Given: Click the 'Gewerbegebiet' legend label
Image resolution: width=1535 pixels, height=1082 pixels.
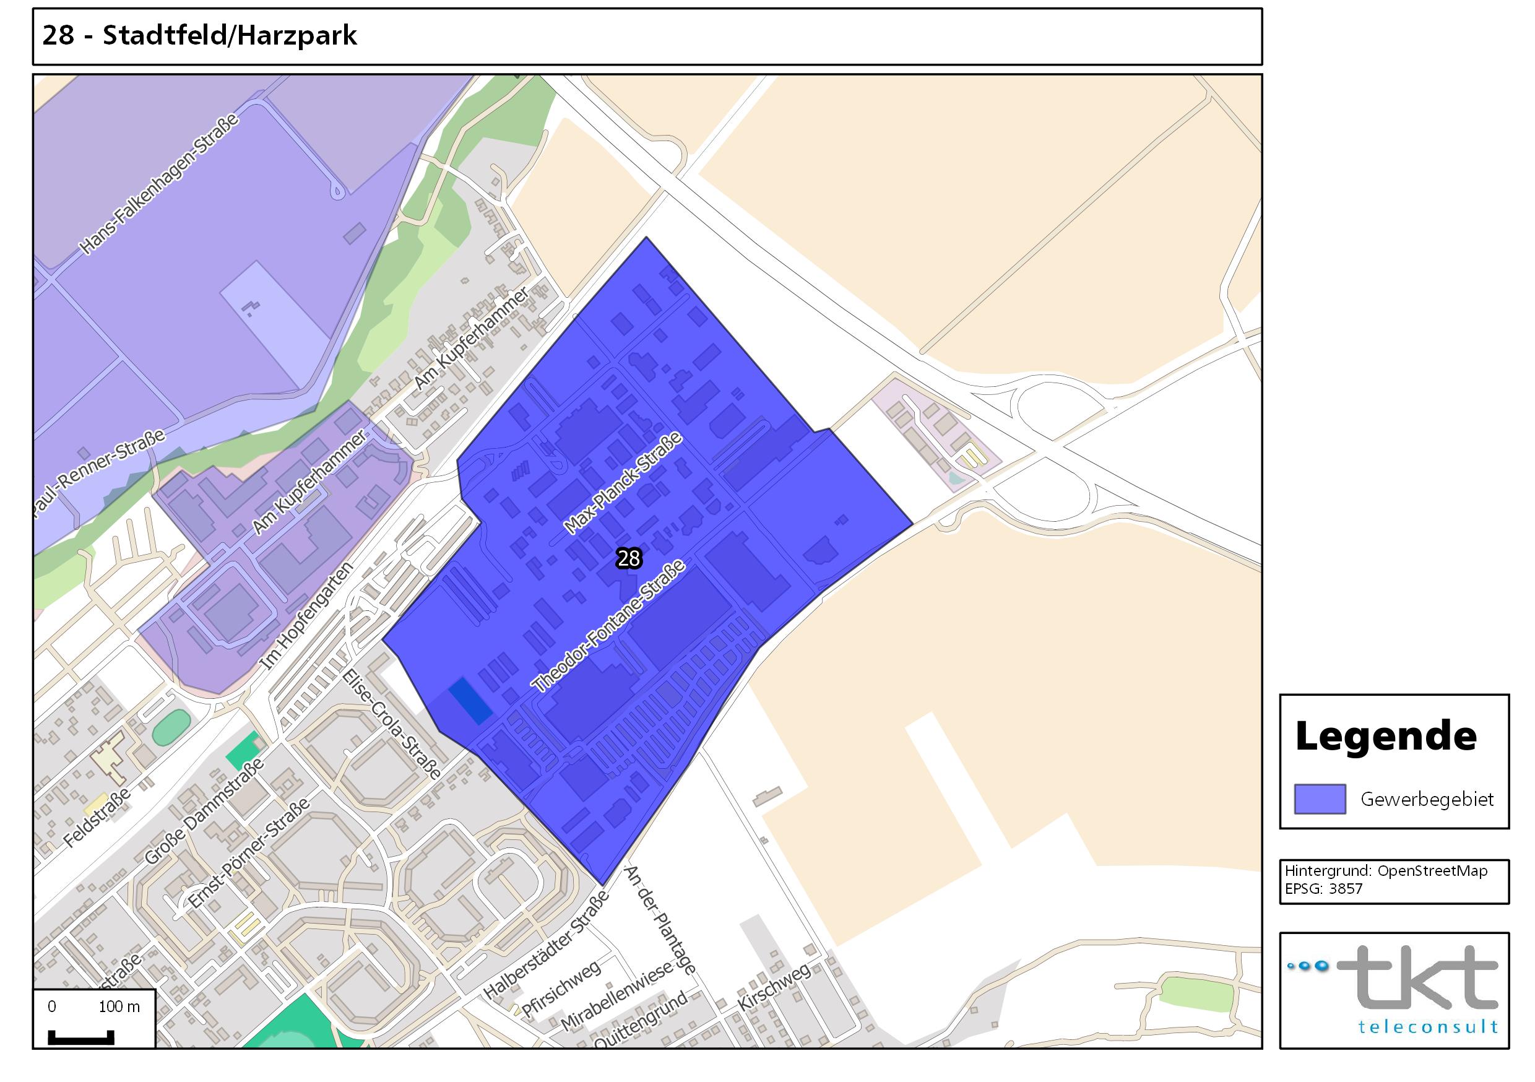Looking at the screenshot, I should (x=1427, y=799).
